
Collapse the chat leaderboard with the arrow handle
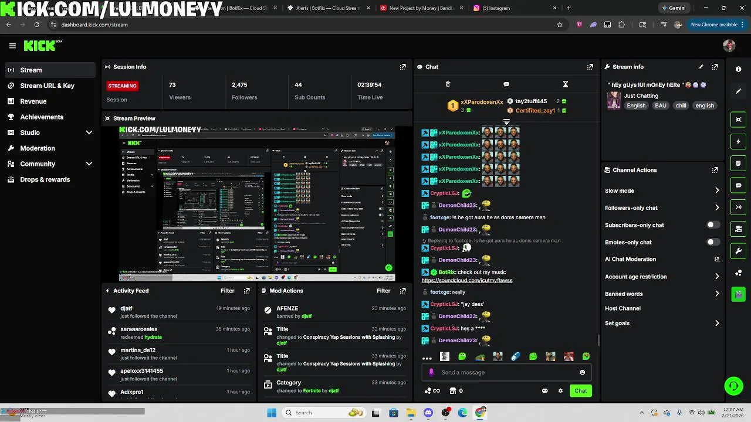click(506, 122)
